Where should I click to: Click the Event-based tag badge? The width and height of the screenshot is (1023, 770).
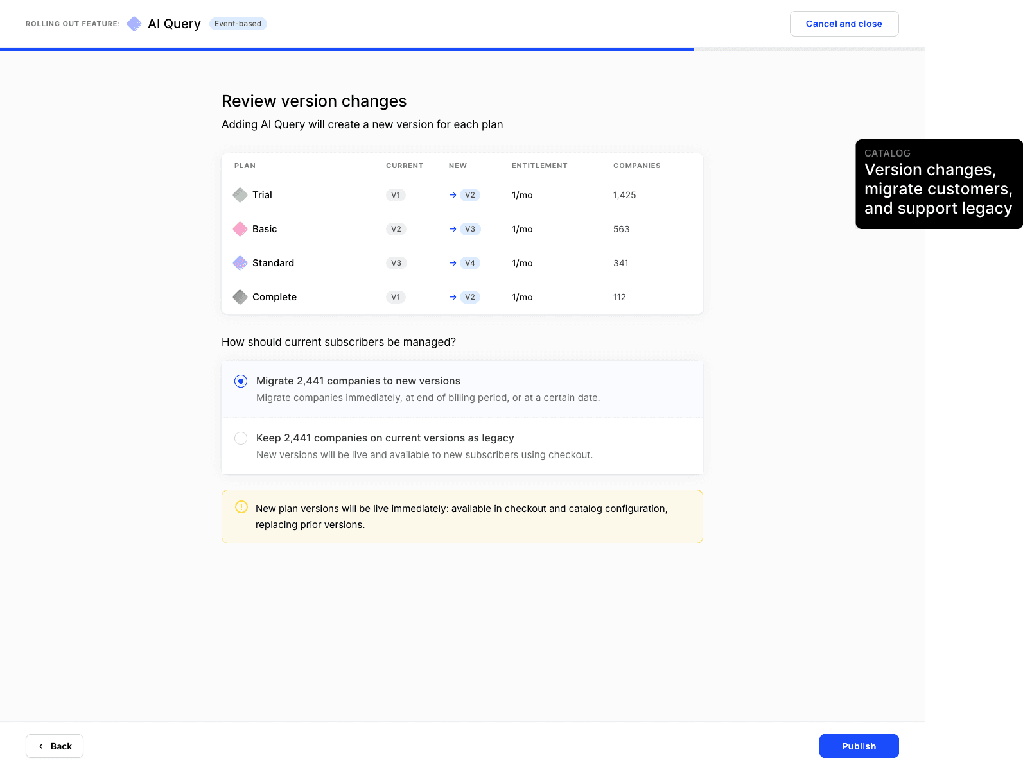point(238,24)
